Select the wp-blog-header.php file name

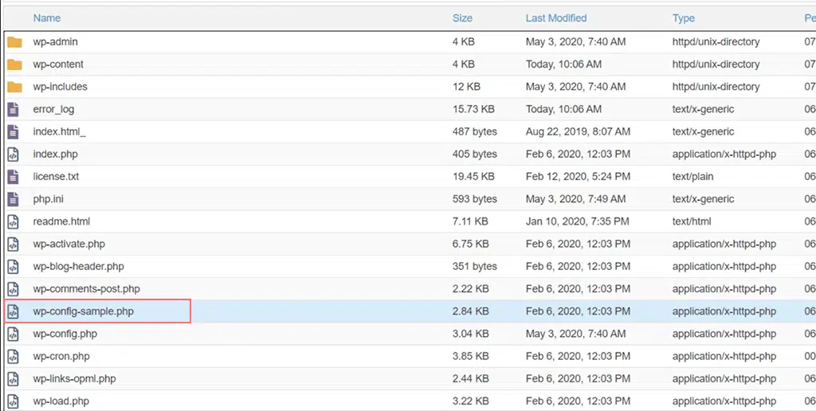tap(79, 266)
